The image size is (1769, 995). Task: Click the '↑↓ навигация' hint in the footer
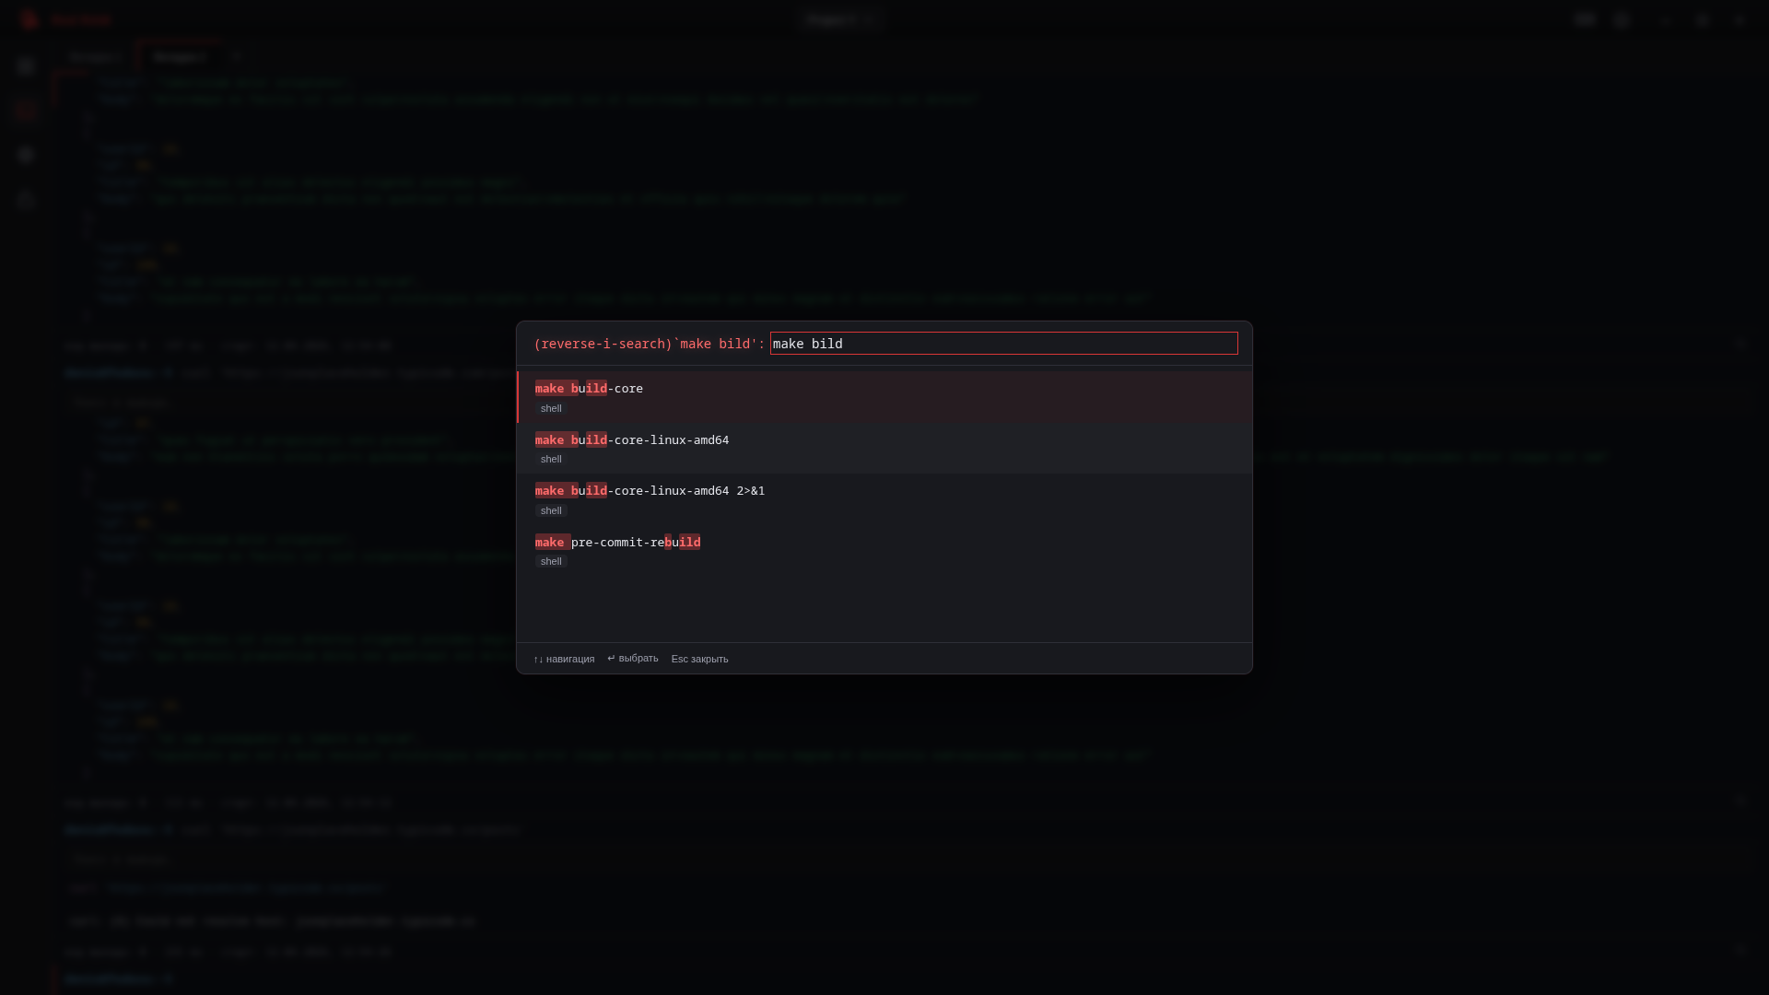pyautogui.click(x=564, y=659)
